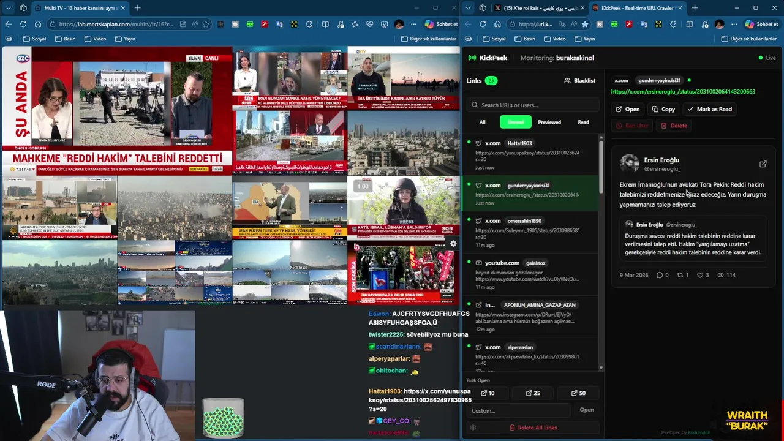Screen dimensions: 784x441
Task: Select the Unread filter tab
Action: 516,122
